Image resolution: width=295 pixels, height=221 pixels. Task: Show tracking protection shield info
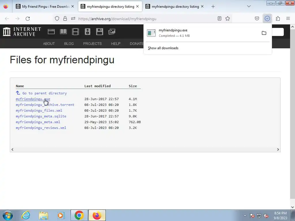coord(57,19)
